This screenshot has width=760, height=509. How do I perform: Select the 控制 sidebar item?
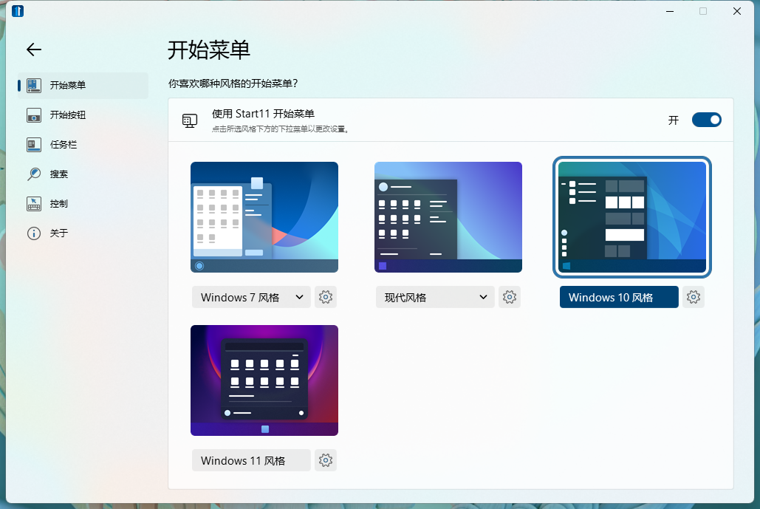(x=59, y=204)
